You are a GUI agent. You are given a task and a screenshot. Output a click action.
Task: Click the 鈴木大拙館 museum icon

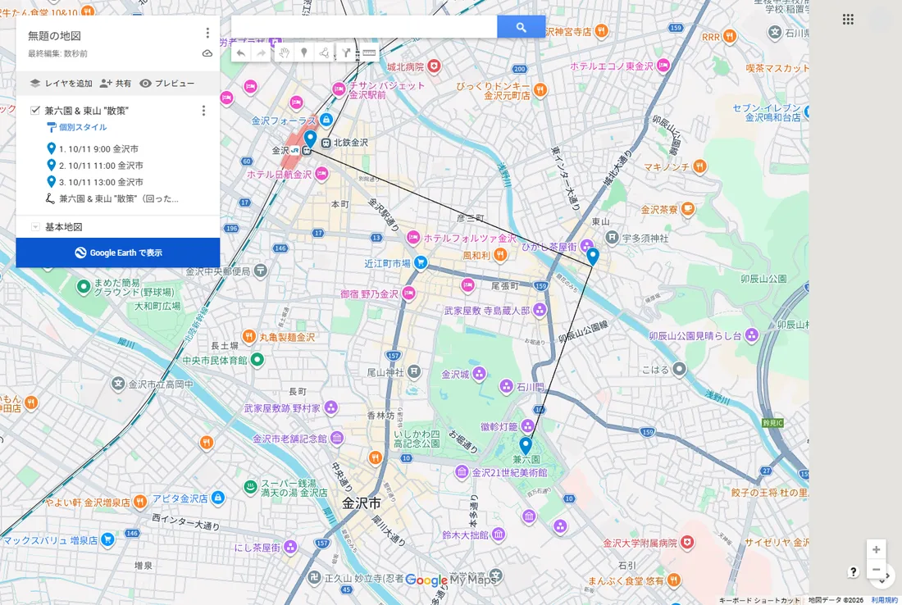pyautogui.click(x=499, y=534)
